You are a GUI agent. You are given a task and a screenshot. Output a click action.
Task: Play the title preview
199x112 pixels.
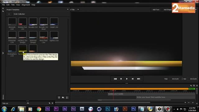point(127,79)
